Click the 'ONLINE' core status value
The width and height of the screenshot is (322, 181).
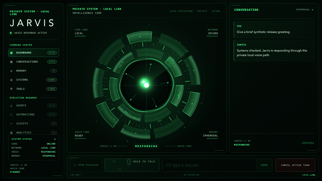51,144
